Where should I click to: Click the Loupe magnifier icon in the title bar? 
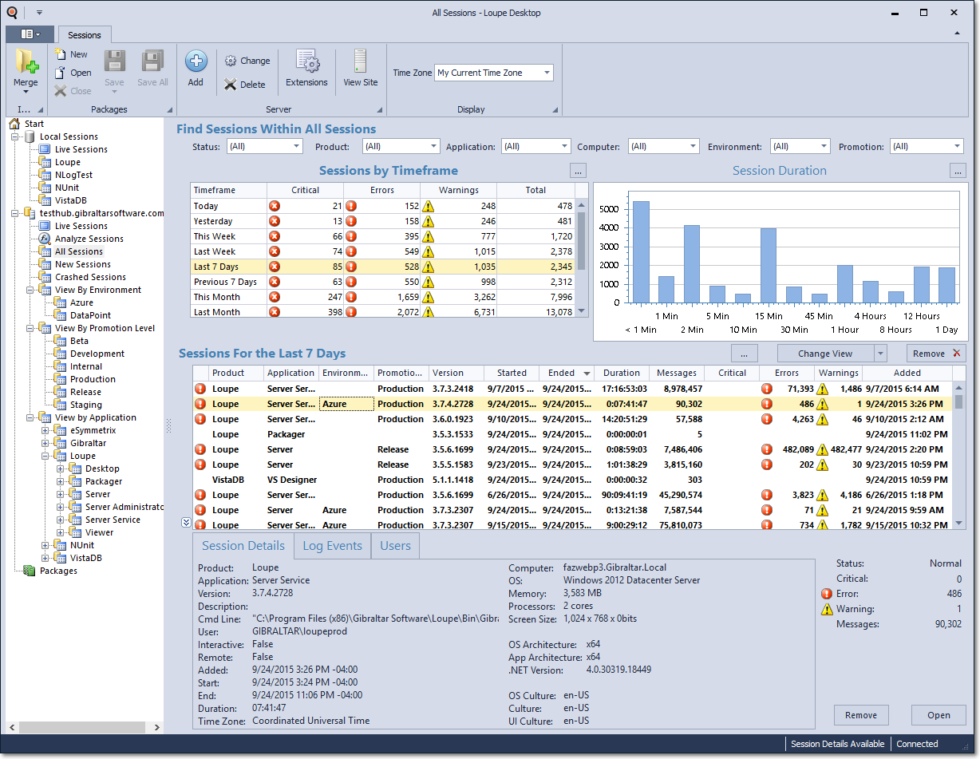pyautogui.click(x=10, y=12)
